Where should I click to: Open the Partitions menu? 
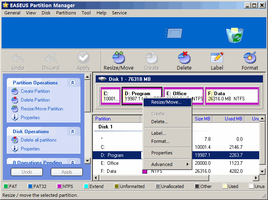click(66, 13)
